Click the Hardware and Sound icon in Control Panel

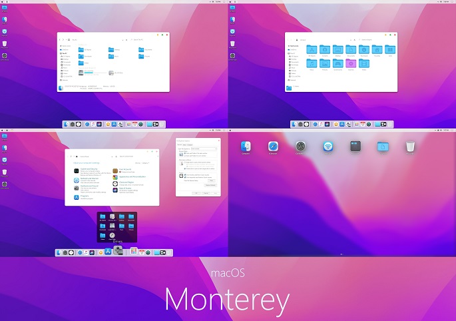click(77, 188)
